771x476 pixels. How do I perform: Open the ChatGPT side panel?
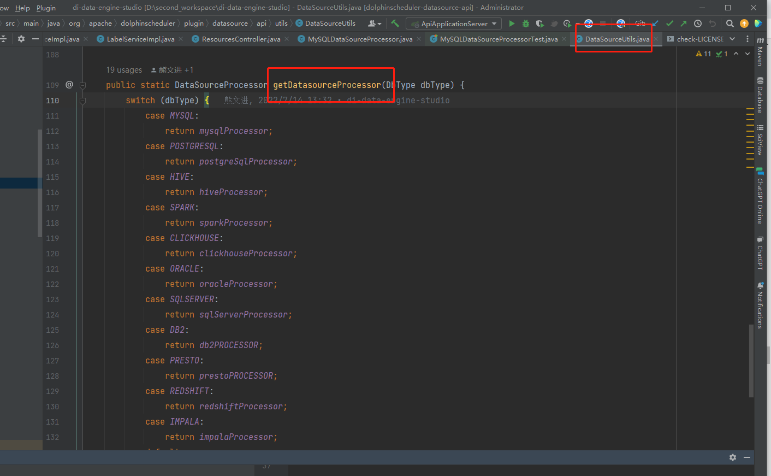click(760, 253)
